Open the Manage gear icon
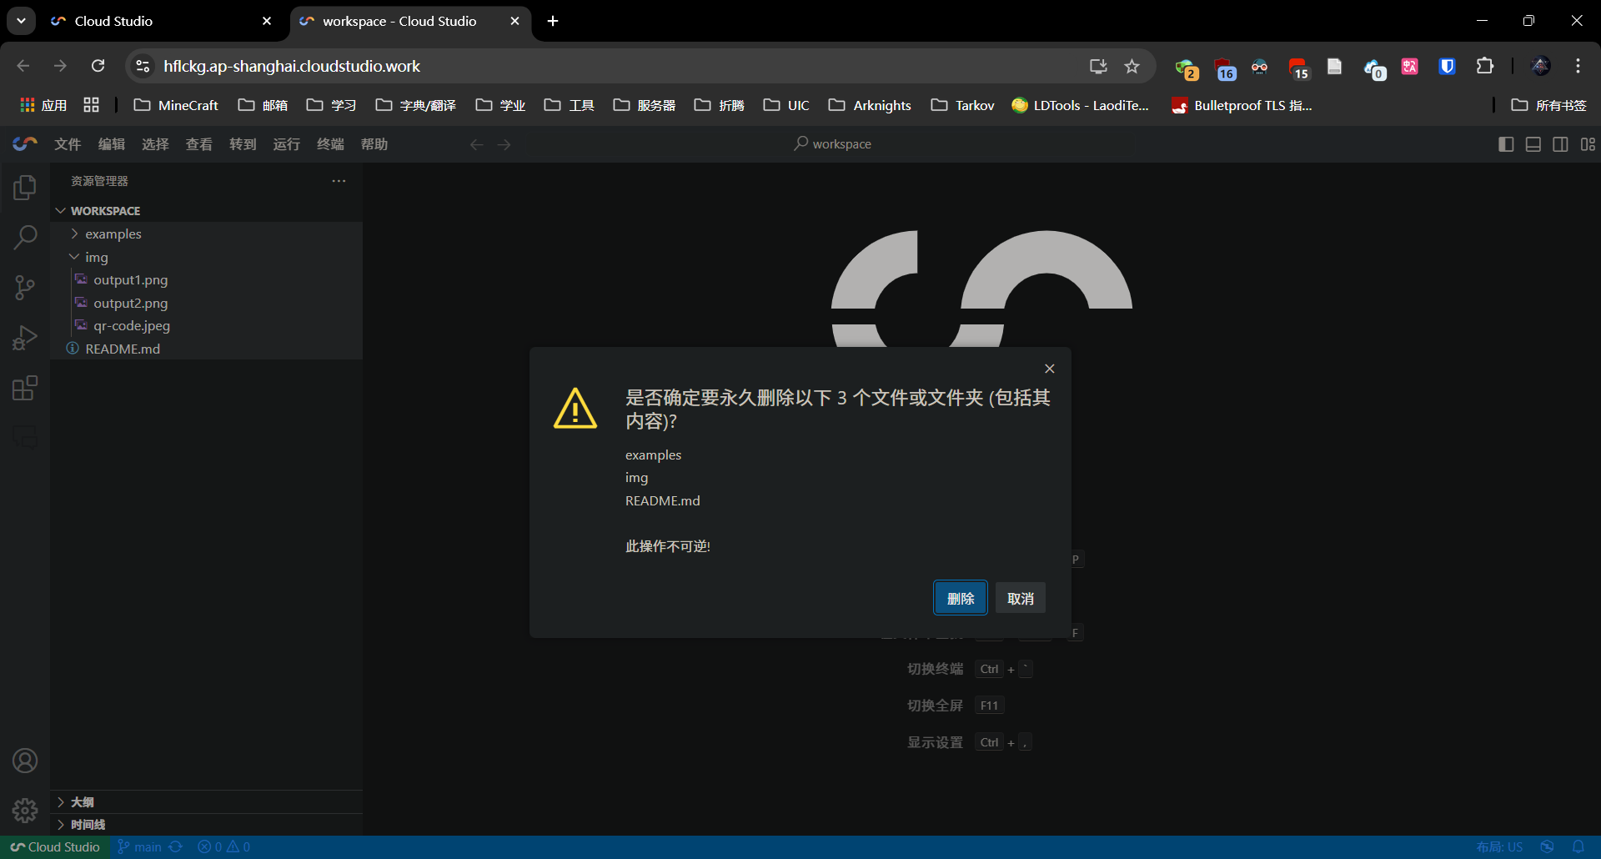 (x=25, y=810)
